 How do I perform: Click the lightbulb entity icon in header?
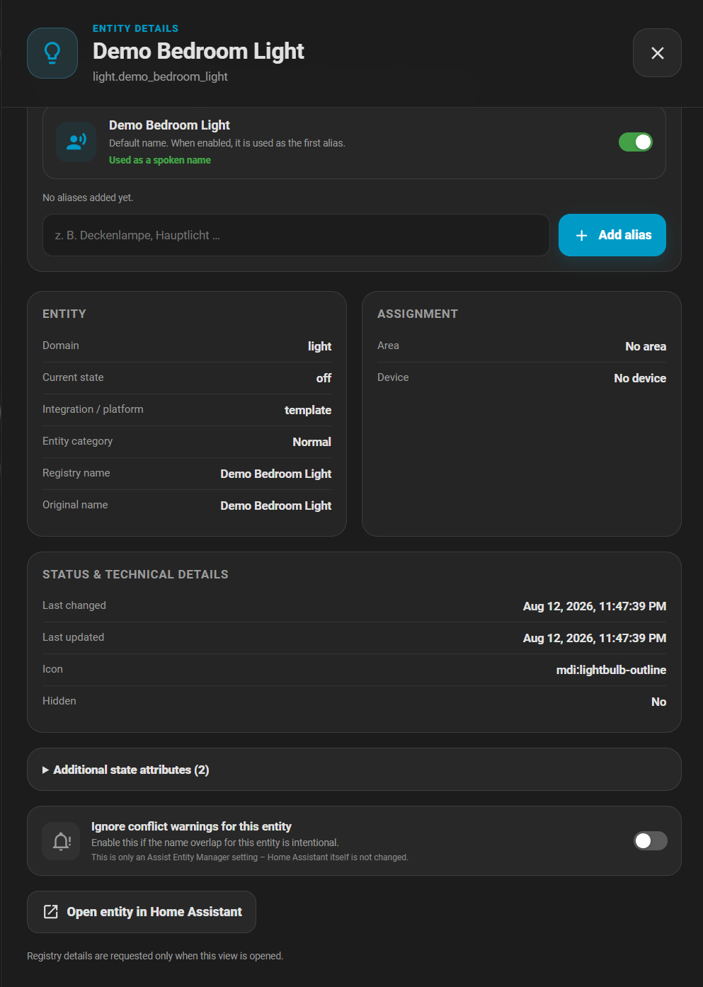52,53
